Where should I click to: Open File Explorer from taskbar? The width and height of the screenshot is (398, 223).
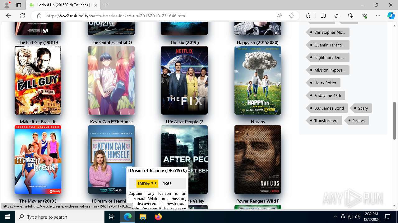pyautogui.click(x=143, y=217)
